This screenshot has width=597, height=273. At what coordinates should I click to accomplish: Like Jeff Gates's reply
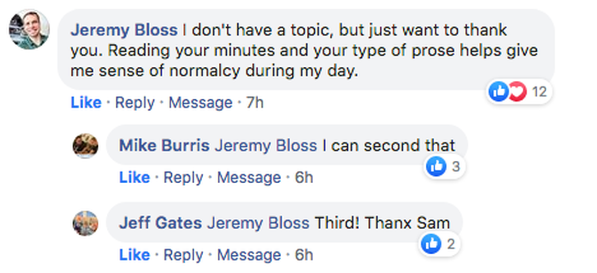tap(135, 255)
